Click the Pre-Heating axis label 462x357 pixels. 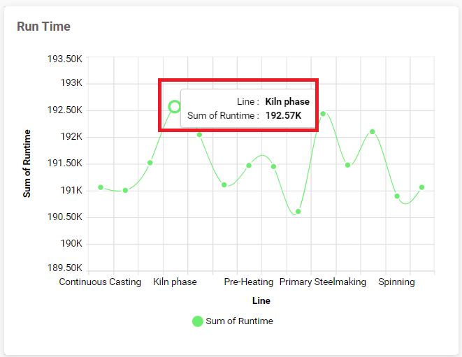tap(249, 282)
